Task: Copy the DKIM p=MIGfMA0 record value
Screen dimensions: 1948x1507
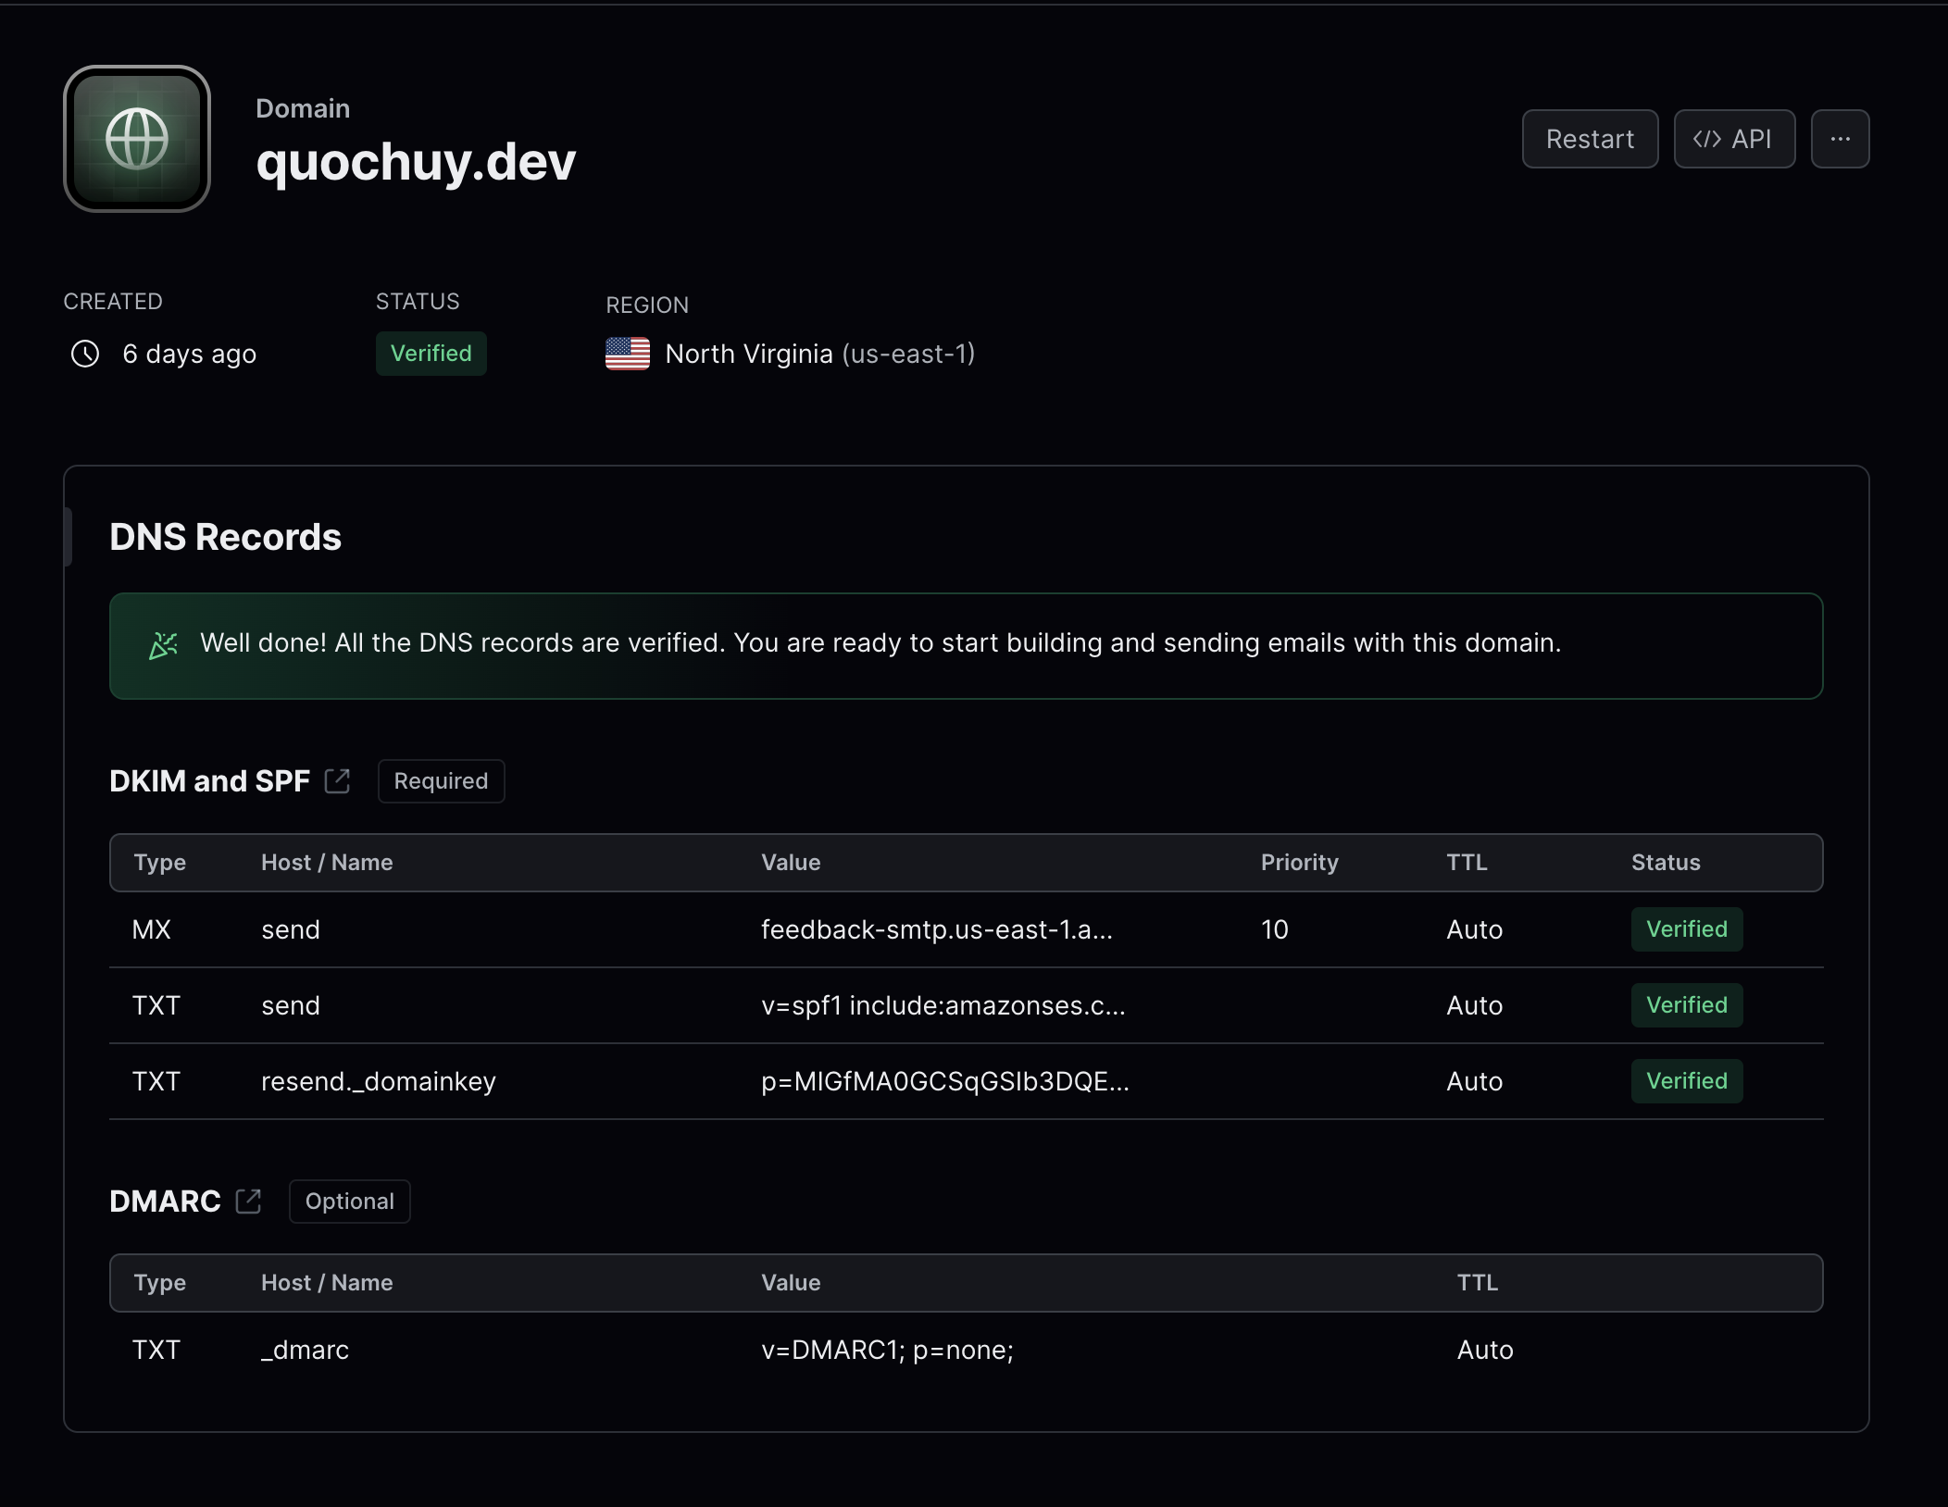Action: point(944,1081)
